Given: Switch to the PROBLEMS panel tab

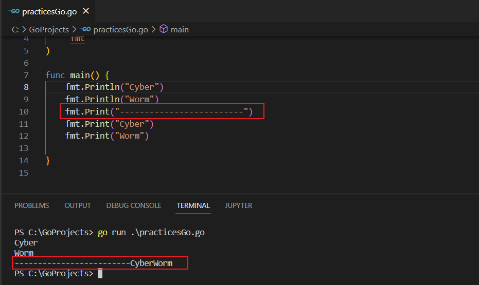Looking at the screenshot, I should point(31,205).
